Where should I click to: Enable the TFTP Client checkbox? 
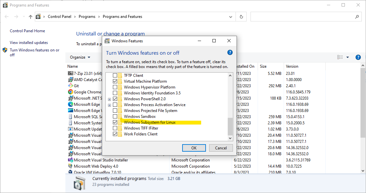tap(115, 76)
